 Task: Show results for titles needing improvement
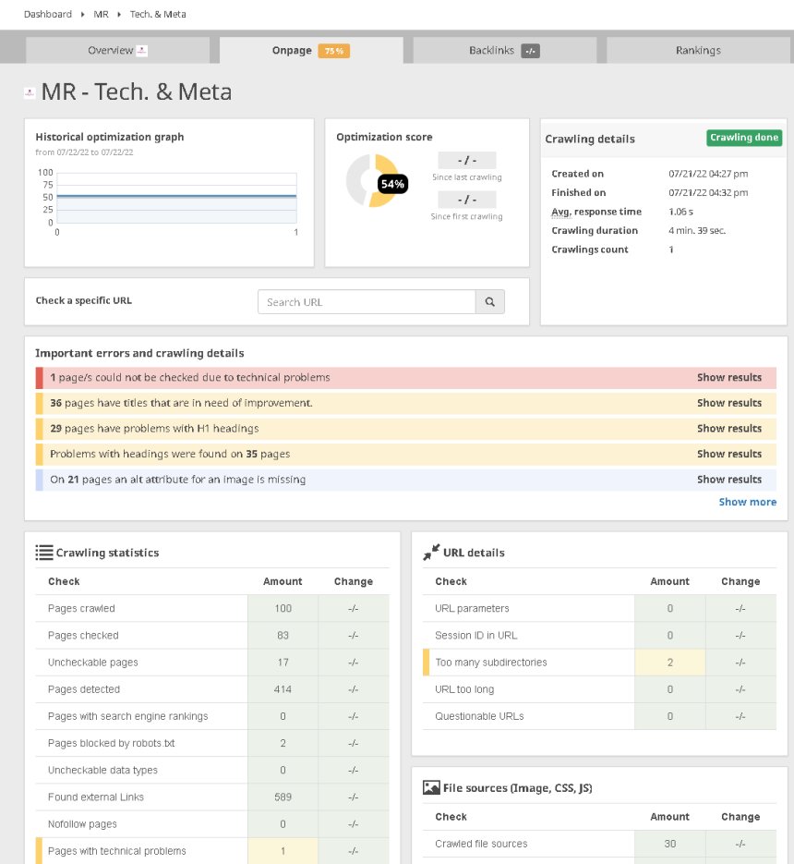pyautogui.click(x=728, y=403)
